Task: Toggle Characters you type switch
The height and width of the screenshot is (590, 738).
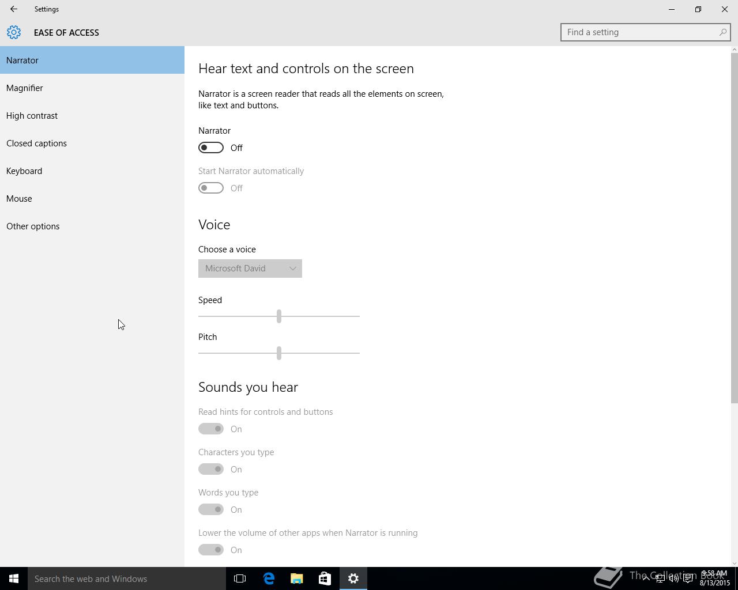Action: click(x=211, y=469)
